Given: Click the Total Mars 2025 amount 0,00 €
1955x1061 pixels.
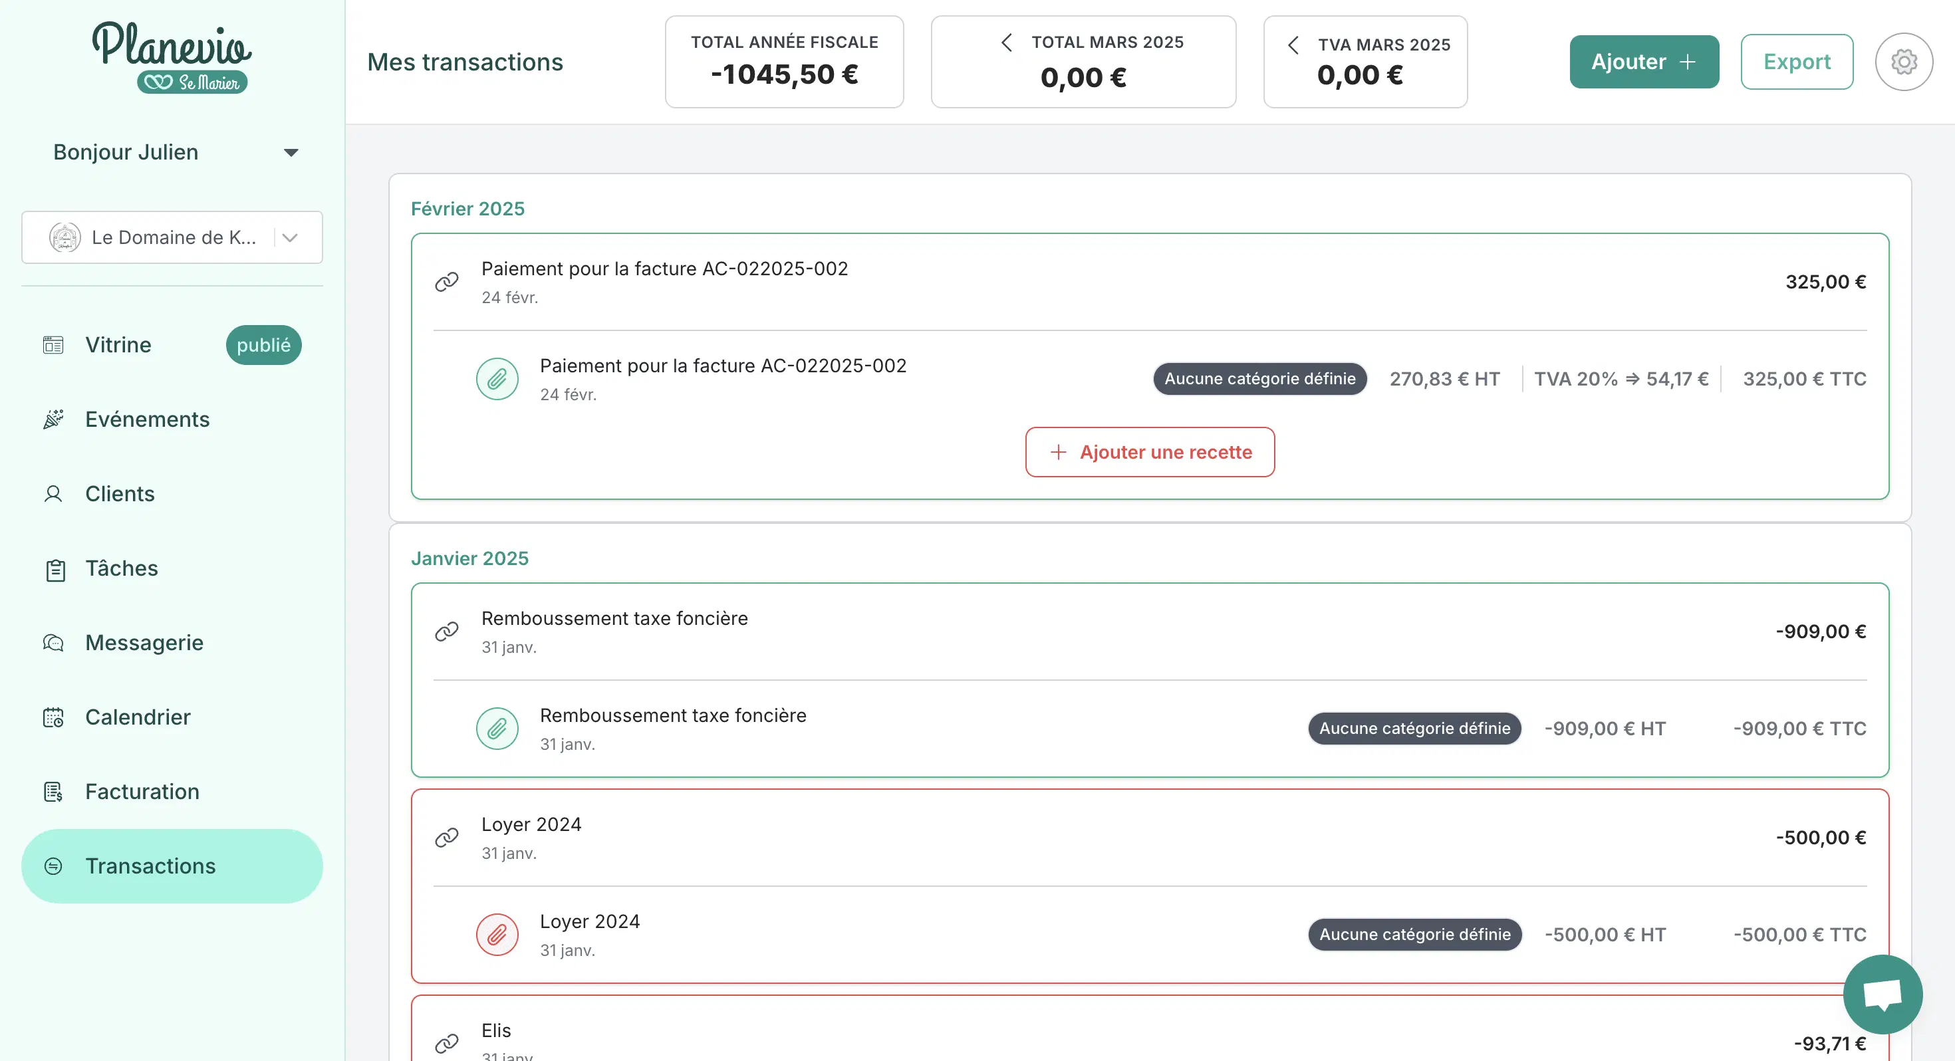Looking at the screenshot, I should tap(1083, 77).
